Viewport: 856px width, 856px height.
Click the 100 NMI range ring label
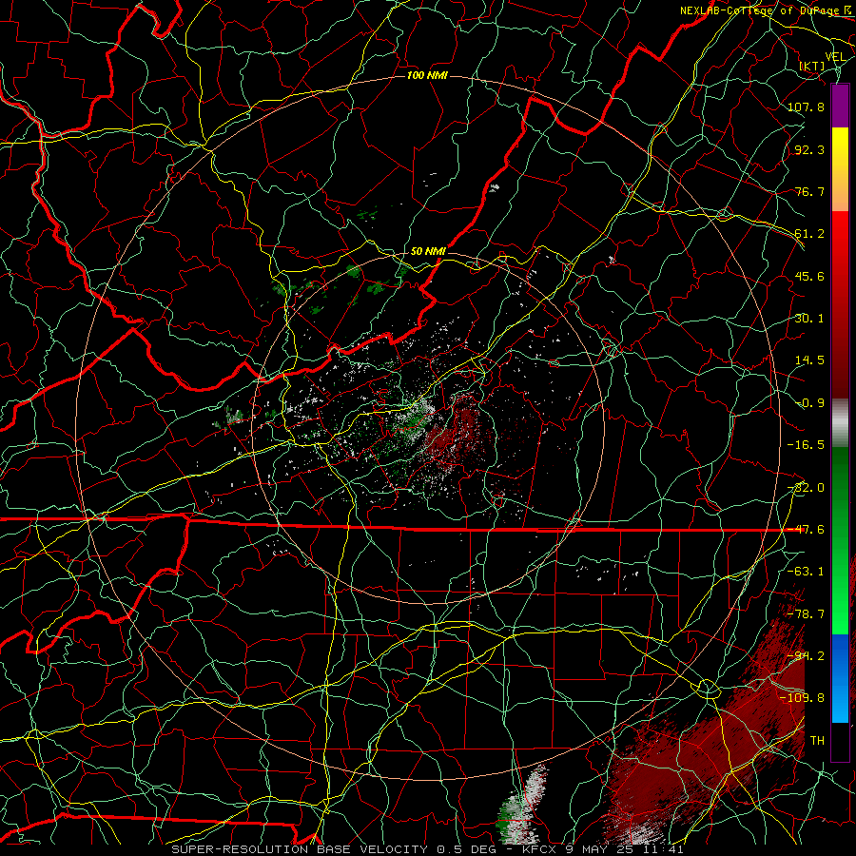[427, 75]
